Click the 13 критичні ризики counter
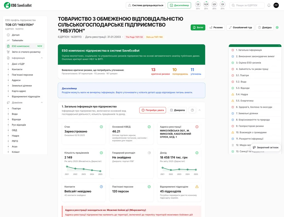 tap(160, 72)
